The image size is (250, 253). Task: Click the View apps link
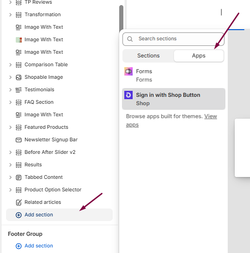171,120
